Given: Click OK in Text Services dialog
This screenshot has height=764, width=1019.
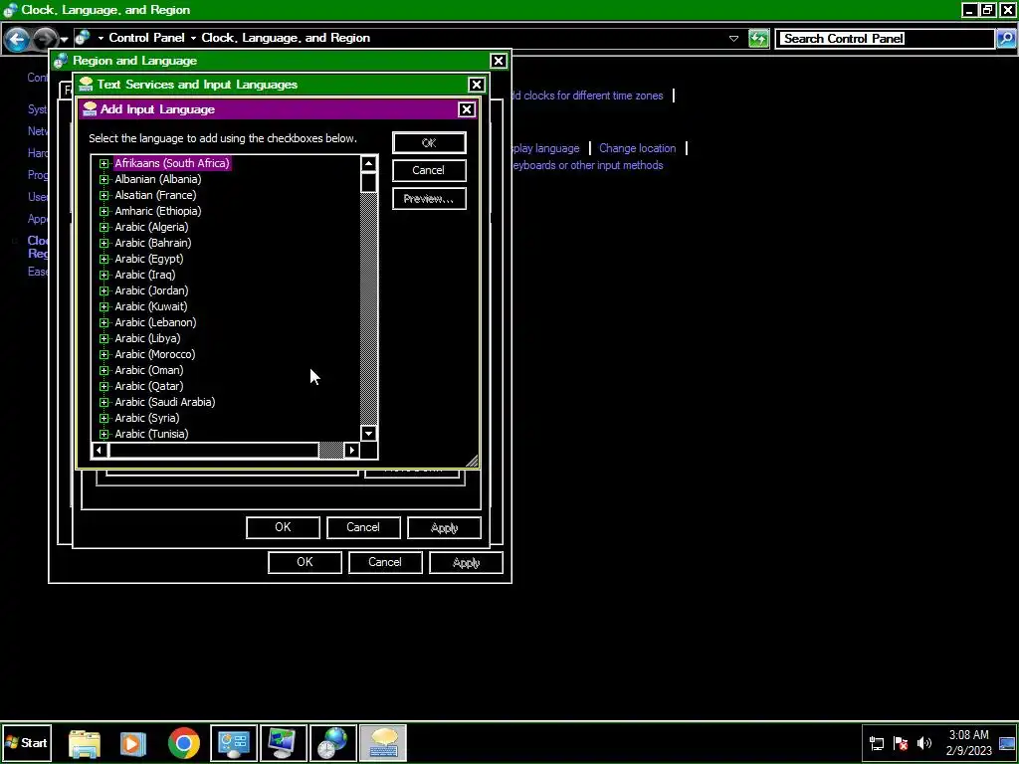Looking at the screenshot, I should click(283, 527).
